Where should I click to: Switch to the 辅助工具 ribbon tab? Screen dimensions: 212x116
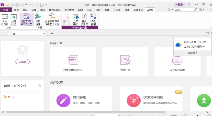pos(138,10)
